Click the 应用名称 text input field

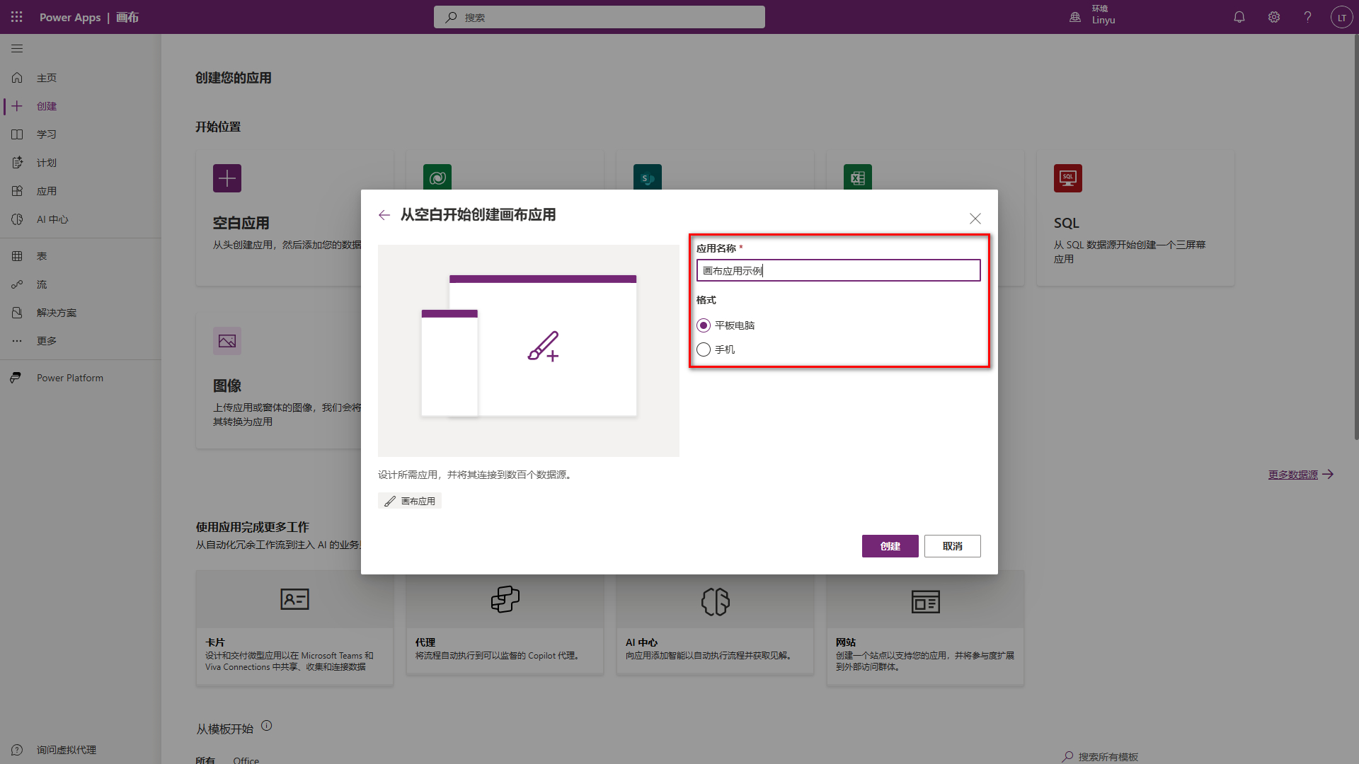pyautogui.click(x=838, y=270)
